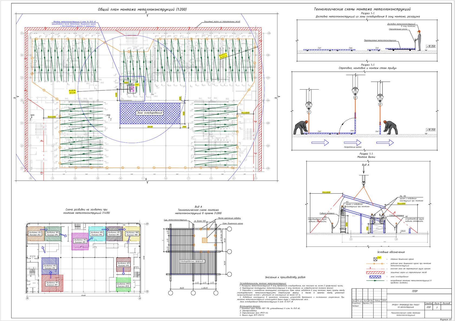Image resolution: width=455 pixels, height=321 pixels.
Task: Click the title 'Общий план монтажа металлоконструкций (1:200)'
Action: click(142, 9)
